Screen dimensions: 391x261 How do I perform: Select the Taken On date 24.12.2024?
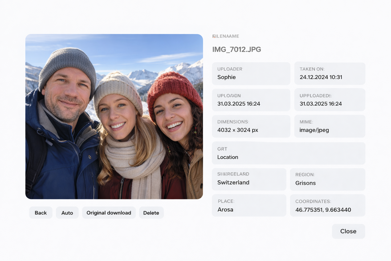point(321,77)
